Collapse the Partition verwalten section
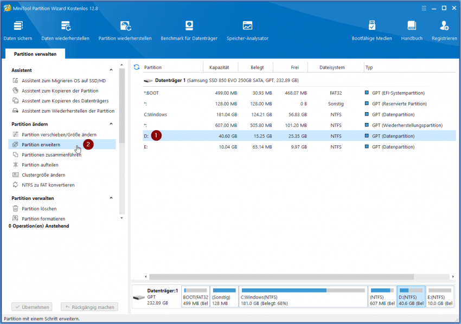The height and width of the screenshot is (324, 461). click(x=112, y=198)
